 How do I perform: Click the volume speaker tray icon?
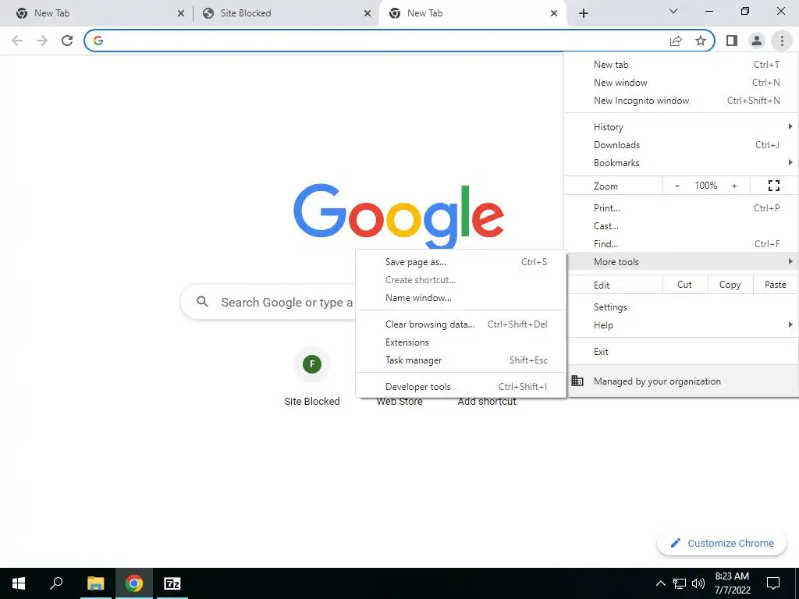point(698,583)
